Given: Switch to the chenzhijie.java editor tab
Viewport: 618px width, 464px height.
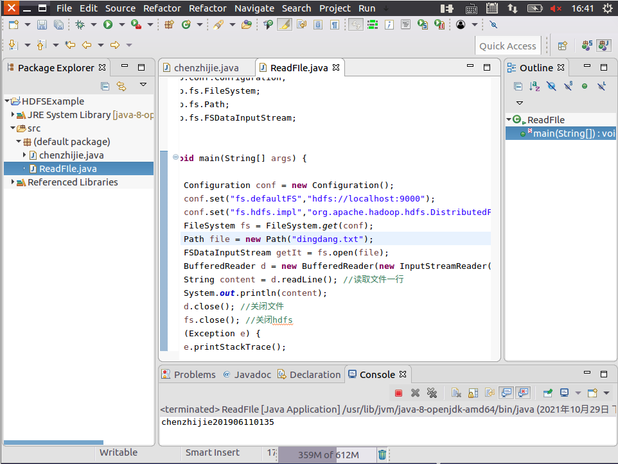Looking at the screenshot, I should [206, 68].
